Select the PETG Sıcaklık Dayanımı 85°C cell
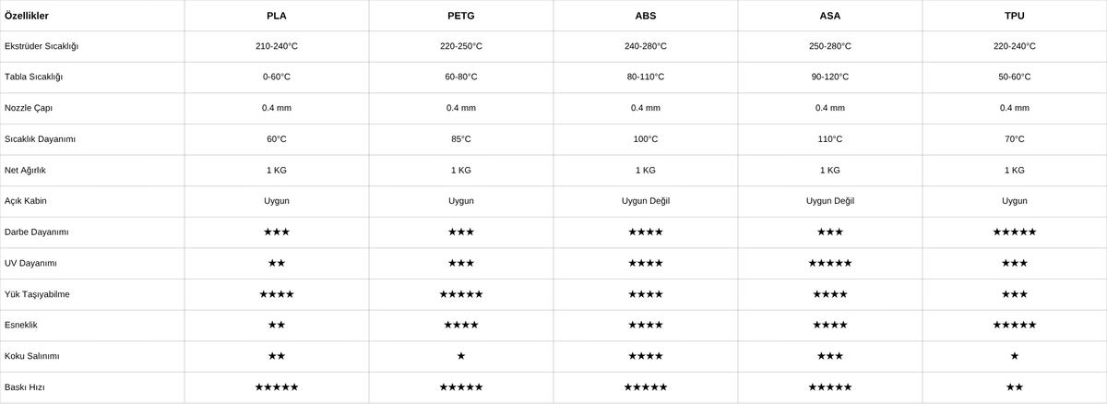The height and width of the screenshot is (404, 1107). [x=460, y=138]
